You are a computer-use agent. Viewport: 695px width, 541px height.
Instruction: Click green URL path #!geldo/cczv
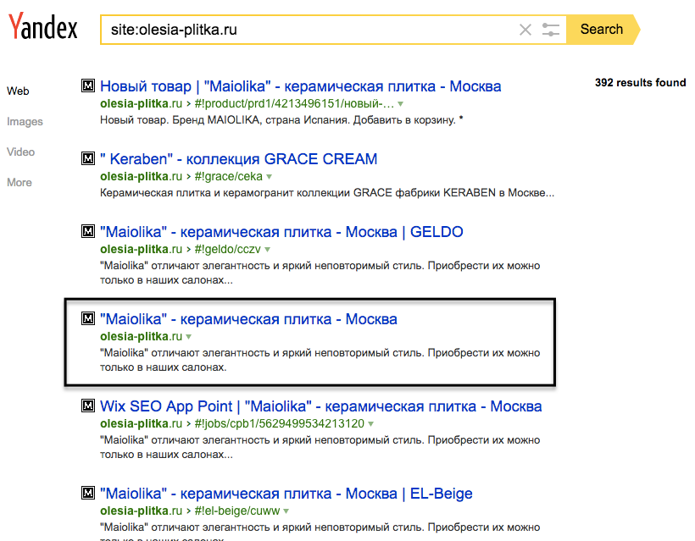point(227,249)
